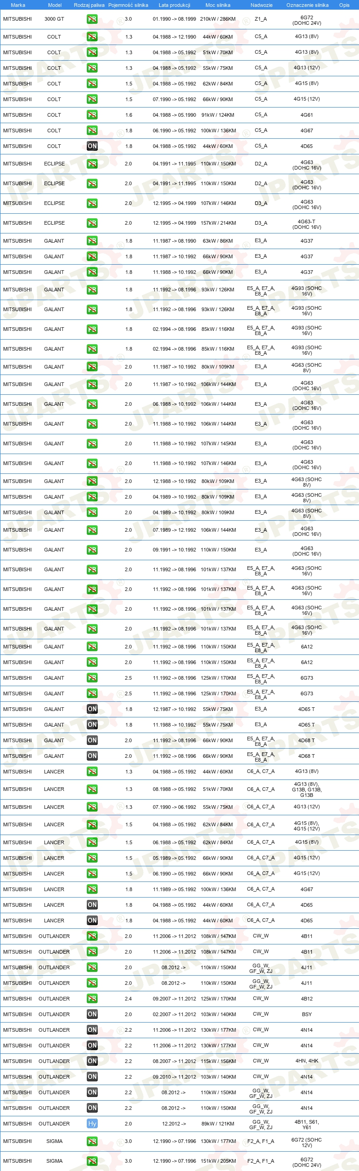Click the petrol icon in the COLT 55kW row
The image size is (359, 1171).
[x=92, y=68]
